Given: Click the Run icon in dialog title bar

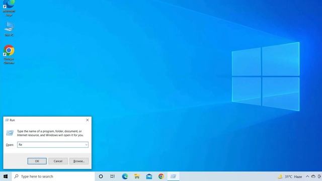Looking at the screenshot, I should coord(7,120).
